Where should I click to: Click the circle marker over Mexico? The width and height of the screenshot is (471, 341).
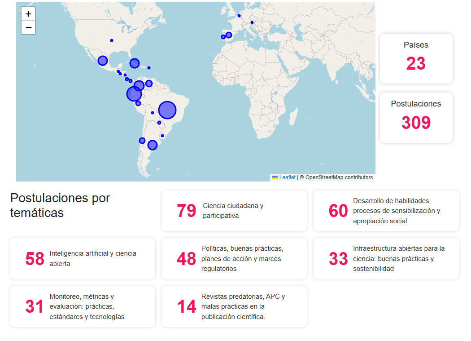103,61
